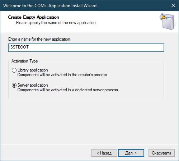This screenshot has width=179, height=161.
Task: Click the creator's process description text
Action: [x=63, y=75]
